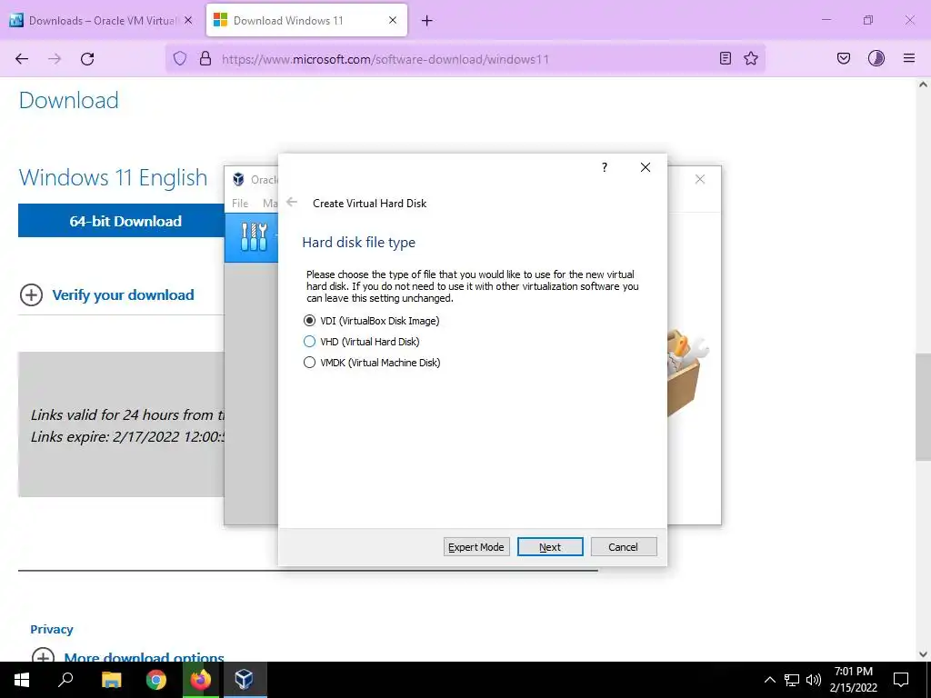Open taskbar search
The image size is (931, 698).
[65, 680]
